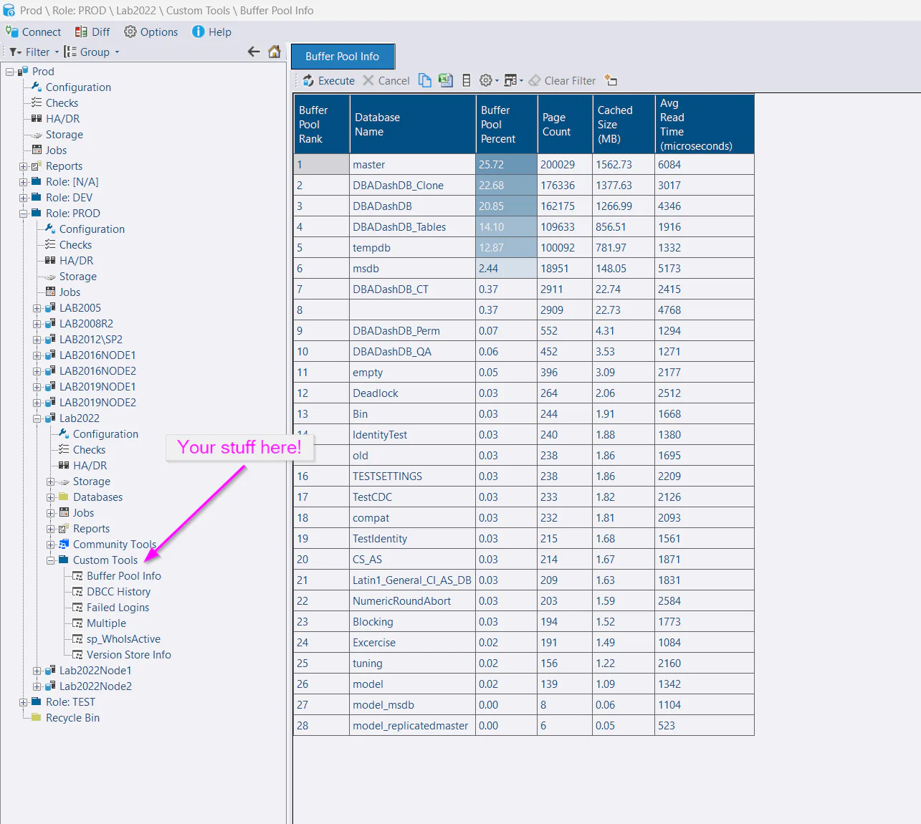This screenshot has width=921, height=824.
Task: Expand the LAB2005 server node
Action: 37,307
